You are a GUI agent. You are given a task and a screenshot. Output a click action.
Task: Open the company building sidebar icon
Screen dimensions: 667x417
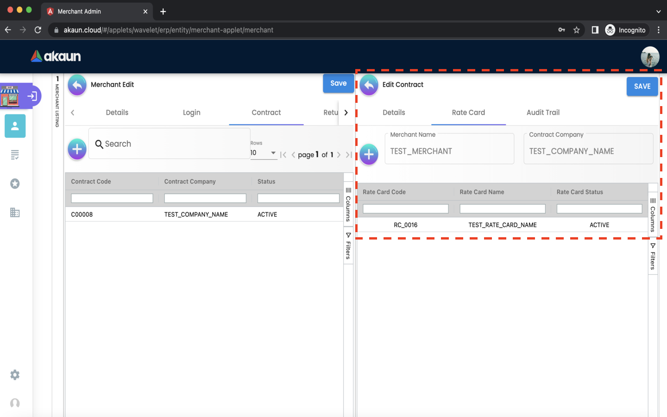(x=15, y=213)
